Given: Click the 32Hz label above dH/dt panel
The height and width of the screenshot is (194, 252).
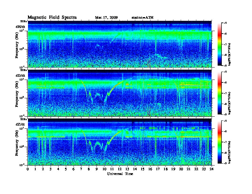Looking at the screenshot, I should tap(24, 21).
